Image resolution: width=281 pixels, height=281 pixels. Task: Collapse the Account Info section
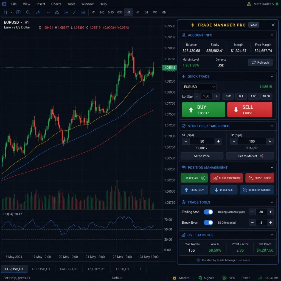272,35
